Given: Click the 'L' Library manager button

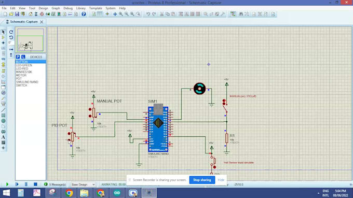Looking at the screenshot, I should [23, 57].
